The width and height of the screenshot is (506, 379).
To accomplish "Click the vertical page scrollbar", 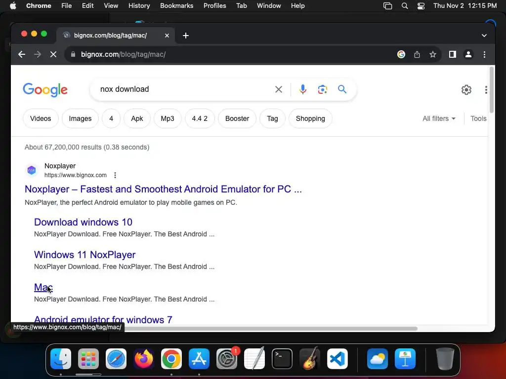I will click(492, 90).
